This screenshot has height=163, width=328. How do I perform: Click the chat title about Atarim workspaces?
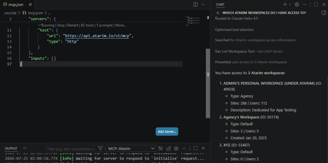click(x=264, y=13)
